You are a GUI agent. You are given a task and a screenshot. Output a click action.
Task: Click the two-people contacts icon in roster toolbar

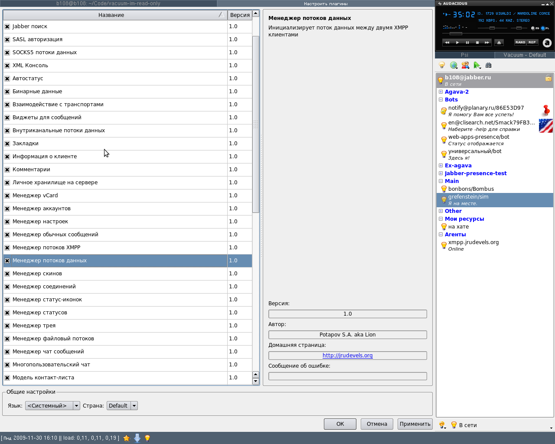tap(465, 65)
